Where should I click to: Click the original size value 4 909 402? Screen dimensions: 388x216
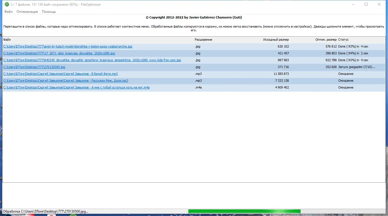pyautogui.click(x=282, y=87)
